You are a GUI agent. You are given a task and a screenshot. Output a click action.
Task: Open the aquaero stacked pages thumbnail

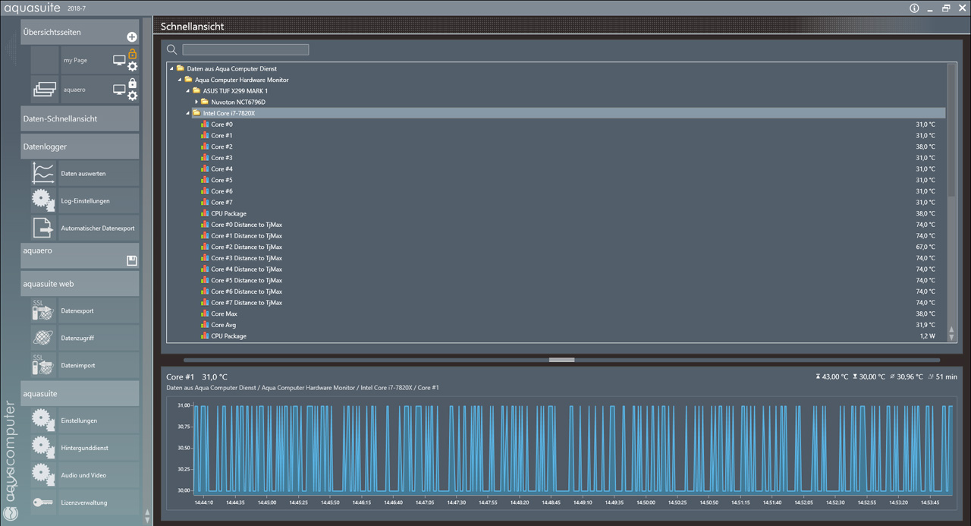45,90
